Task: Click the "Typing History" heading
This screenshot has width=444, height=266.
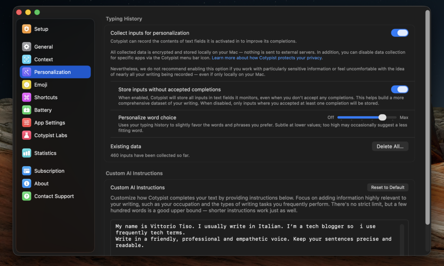Action: pos(124,19)
